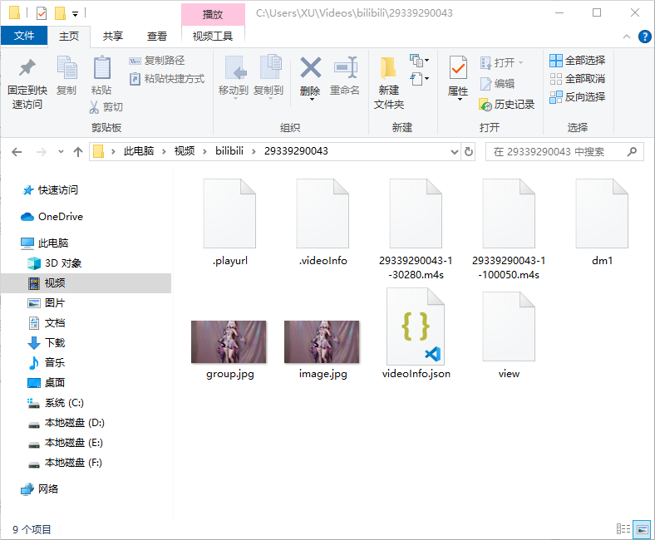Click the History button in ribbon
This screenshot has width=655, height=540.
tap(506, 105)
